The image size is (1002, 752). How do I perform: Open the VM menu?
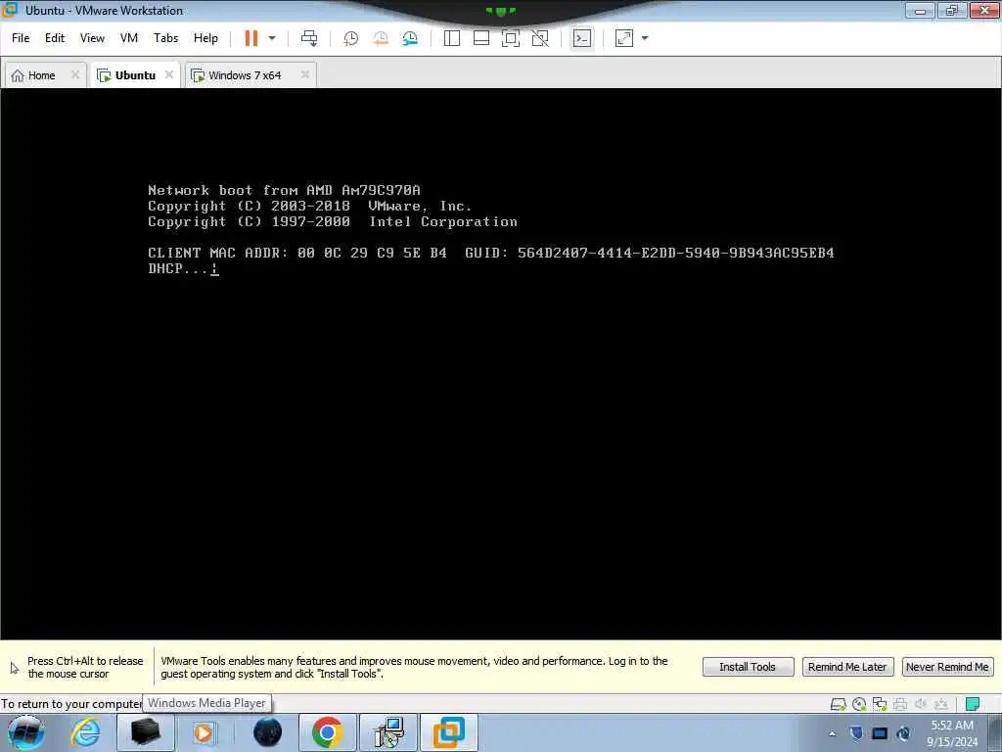[x=129, y=38]
